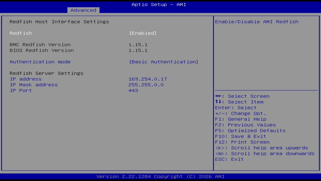Viewport: 321px width, 181px height.
Task: Click the BMC Redfish Version label
Action: click(x=40, y=45)
